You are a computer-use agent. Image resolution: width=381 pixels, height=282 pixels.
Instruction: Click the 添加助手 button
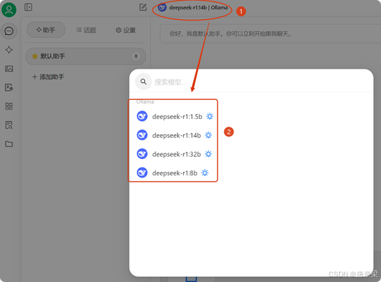pos(48,77)
